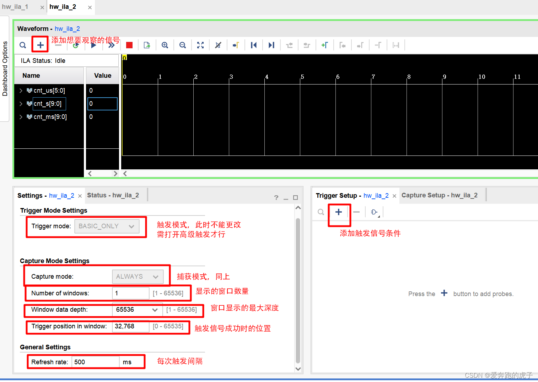The image size is (538, 382).
Task: Open the hw_ila_2 waveform link
Action: [x=67, y=28]
